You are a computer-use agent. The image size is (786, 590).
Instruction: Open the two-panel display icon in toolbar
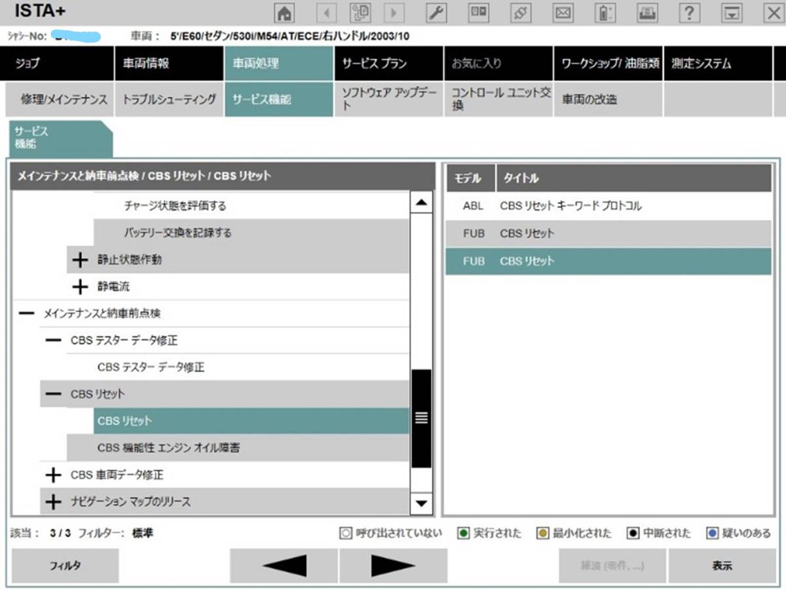point(479,12)
